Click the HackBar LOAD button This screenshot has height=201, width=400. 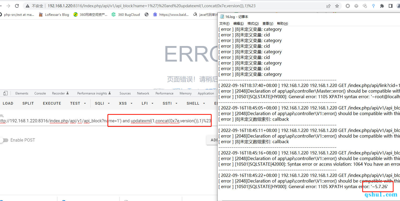(8, 103)
